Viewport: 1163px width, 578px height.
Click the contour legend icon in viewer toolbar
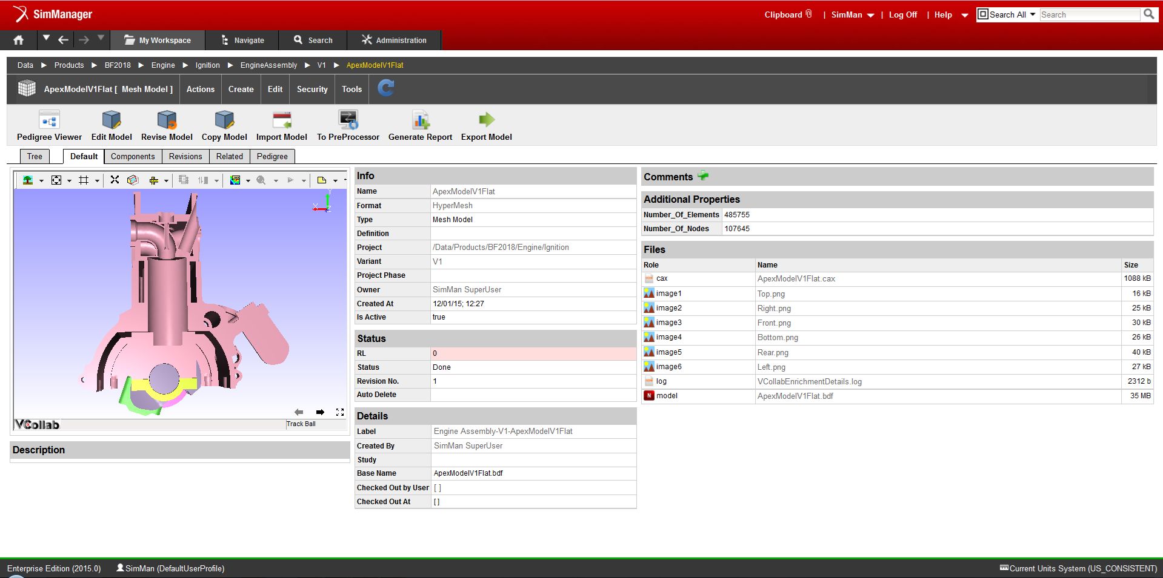pyautogui.click(x=235, y=180)
